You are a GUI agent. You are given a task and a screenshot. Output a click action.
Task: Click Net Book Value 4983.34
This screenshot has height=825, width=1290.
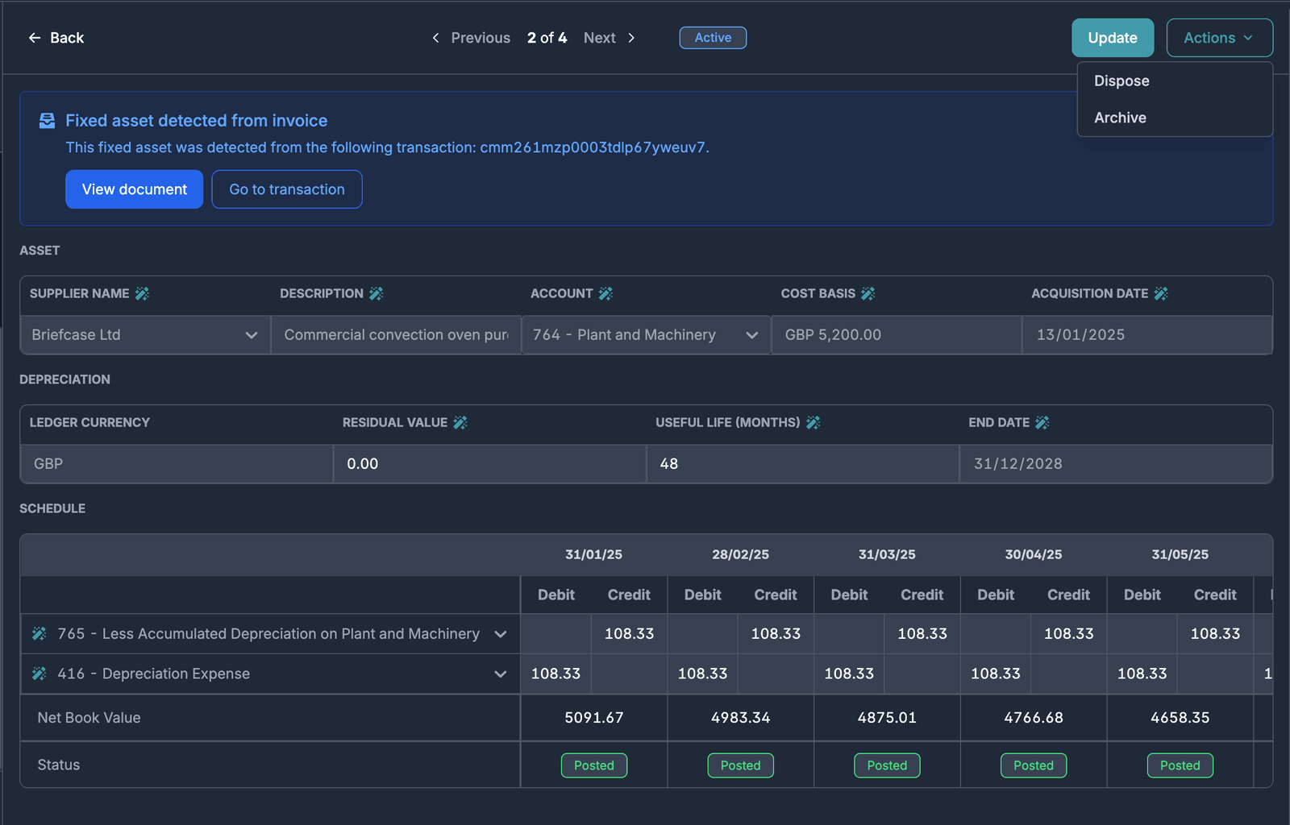click(x=741, y=718)
